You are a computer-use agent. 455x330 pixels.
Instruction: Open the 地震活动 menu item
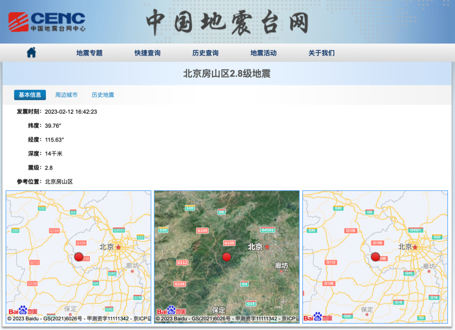click(x=263, y=53)
